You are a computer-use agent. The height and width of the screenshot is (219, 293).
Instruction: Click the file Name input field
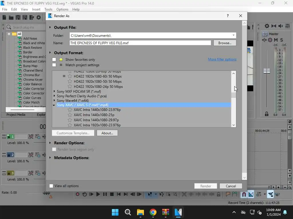coord(140,43)
